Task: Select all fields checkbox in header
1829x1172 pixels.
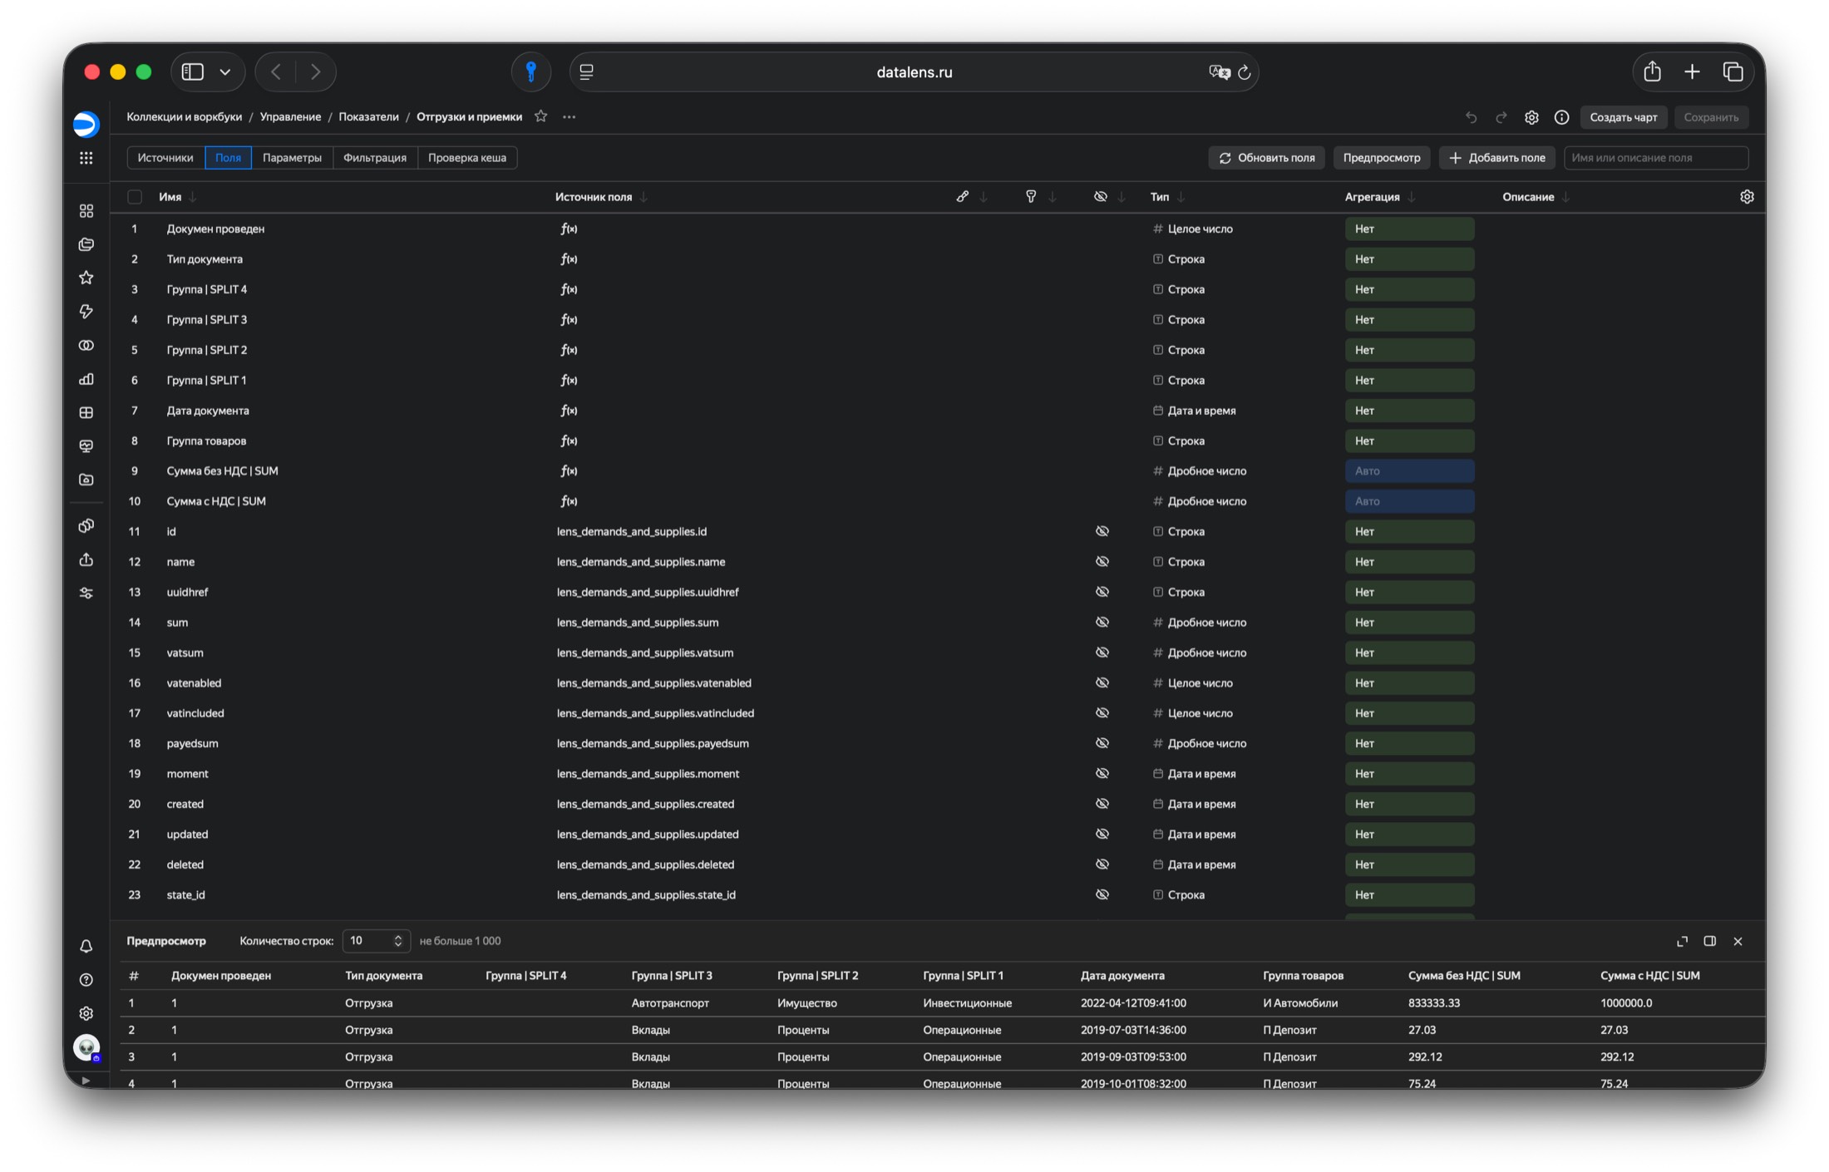Action: [135, 197]
